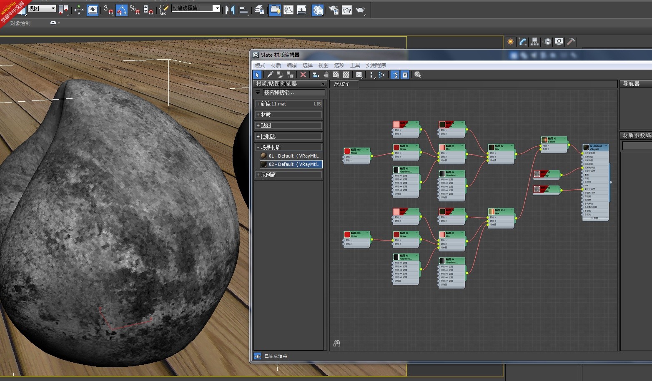The height and width of the screenshot is (381, 652).
Task: Open the 选择 menu in Slate editor
Action: click(x=307, y=65)
